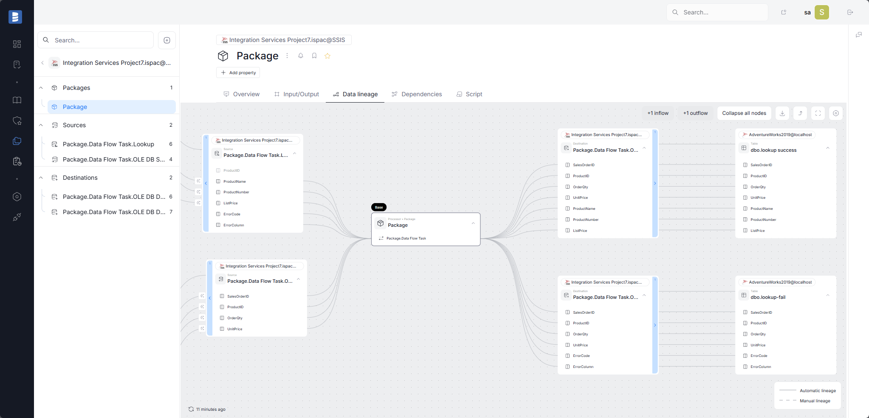Star the Package as favorite
The width and height of the screenshot is (869, 418).
click(x=327, y=56)
